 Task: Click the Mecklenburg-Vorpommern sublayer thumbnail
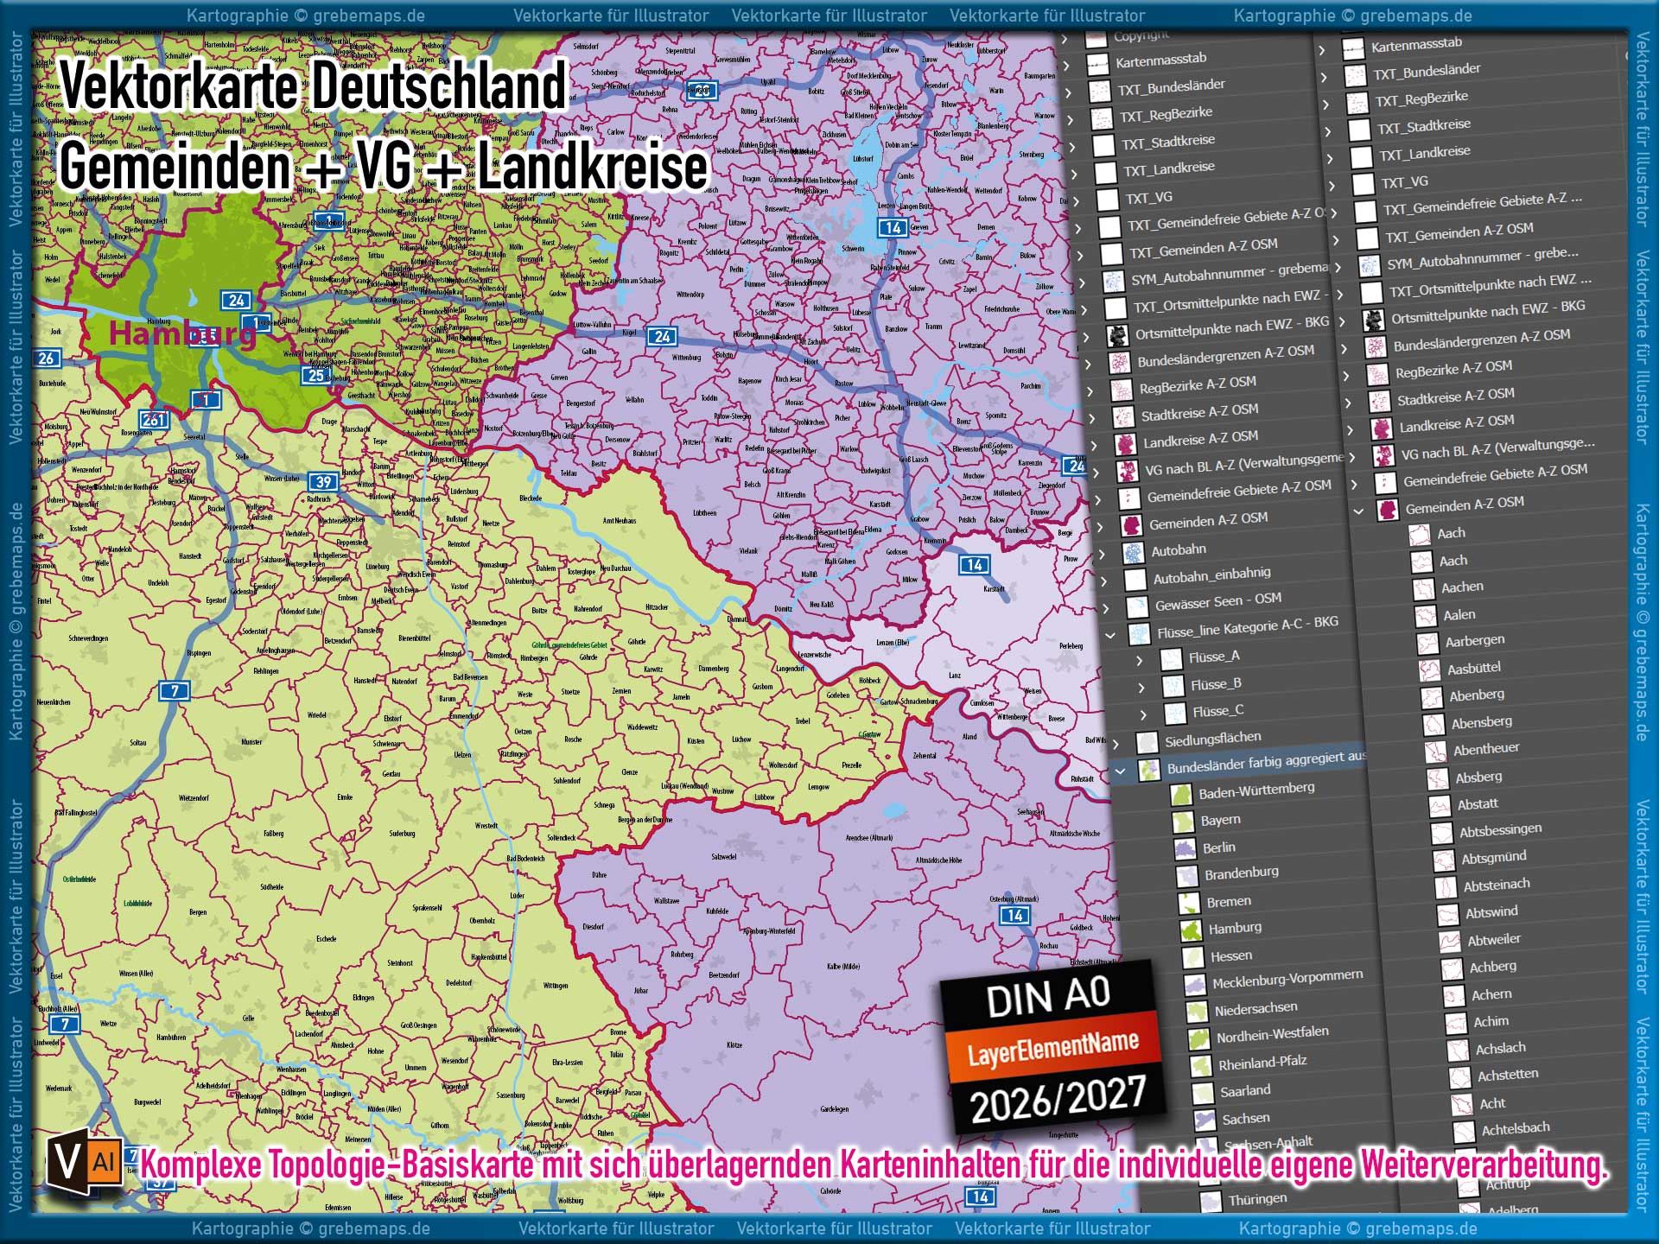(x=1195, y=985)
